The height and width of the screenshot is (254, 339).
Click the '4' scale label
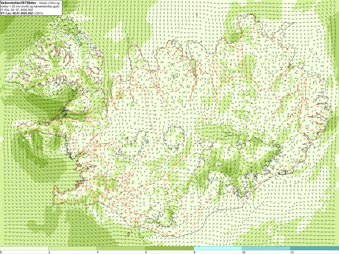tap(98, 252)
